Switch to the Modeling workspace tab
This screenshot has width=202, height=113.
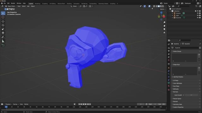click(38, 3)
